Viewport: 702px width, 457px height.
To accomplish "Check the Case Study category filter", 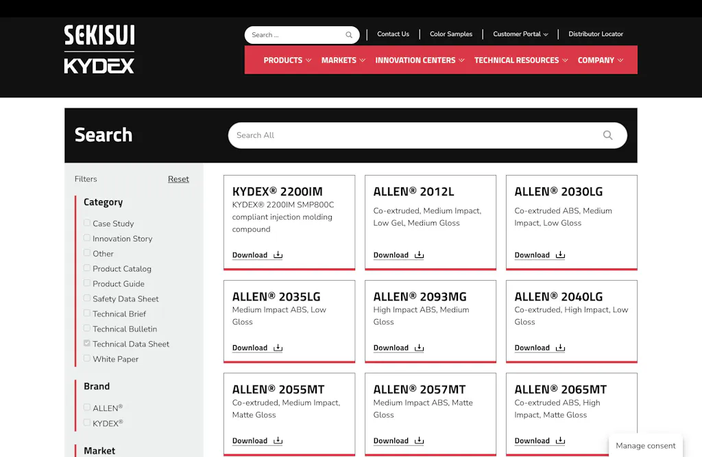I will pos(87,223).
